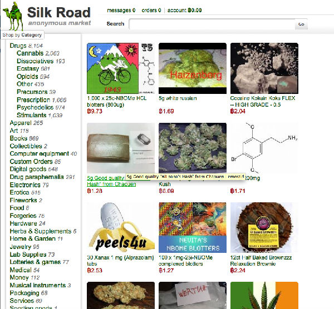Click the Hash from Chacuen listing link
Viewport: 334px width, 309px height.
pyautogui.click(x=111, y=181)
